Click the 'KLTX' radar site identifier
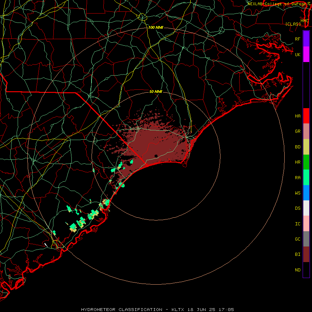 pos(178,310)
